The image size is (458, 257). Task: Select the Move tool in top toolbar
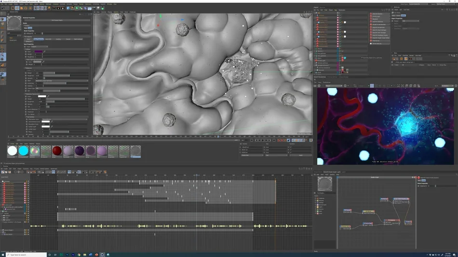click(x=17, y=8)
